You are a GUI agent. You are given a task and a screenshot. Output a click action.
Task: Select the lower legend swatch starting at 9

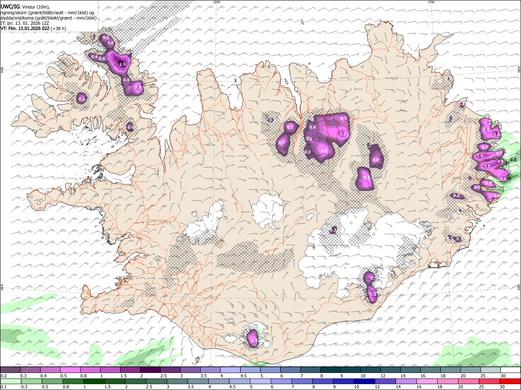click(x=344, y=381)
